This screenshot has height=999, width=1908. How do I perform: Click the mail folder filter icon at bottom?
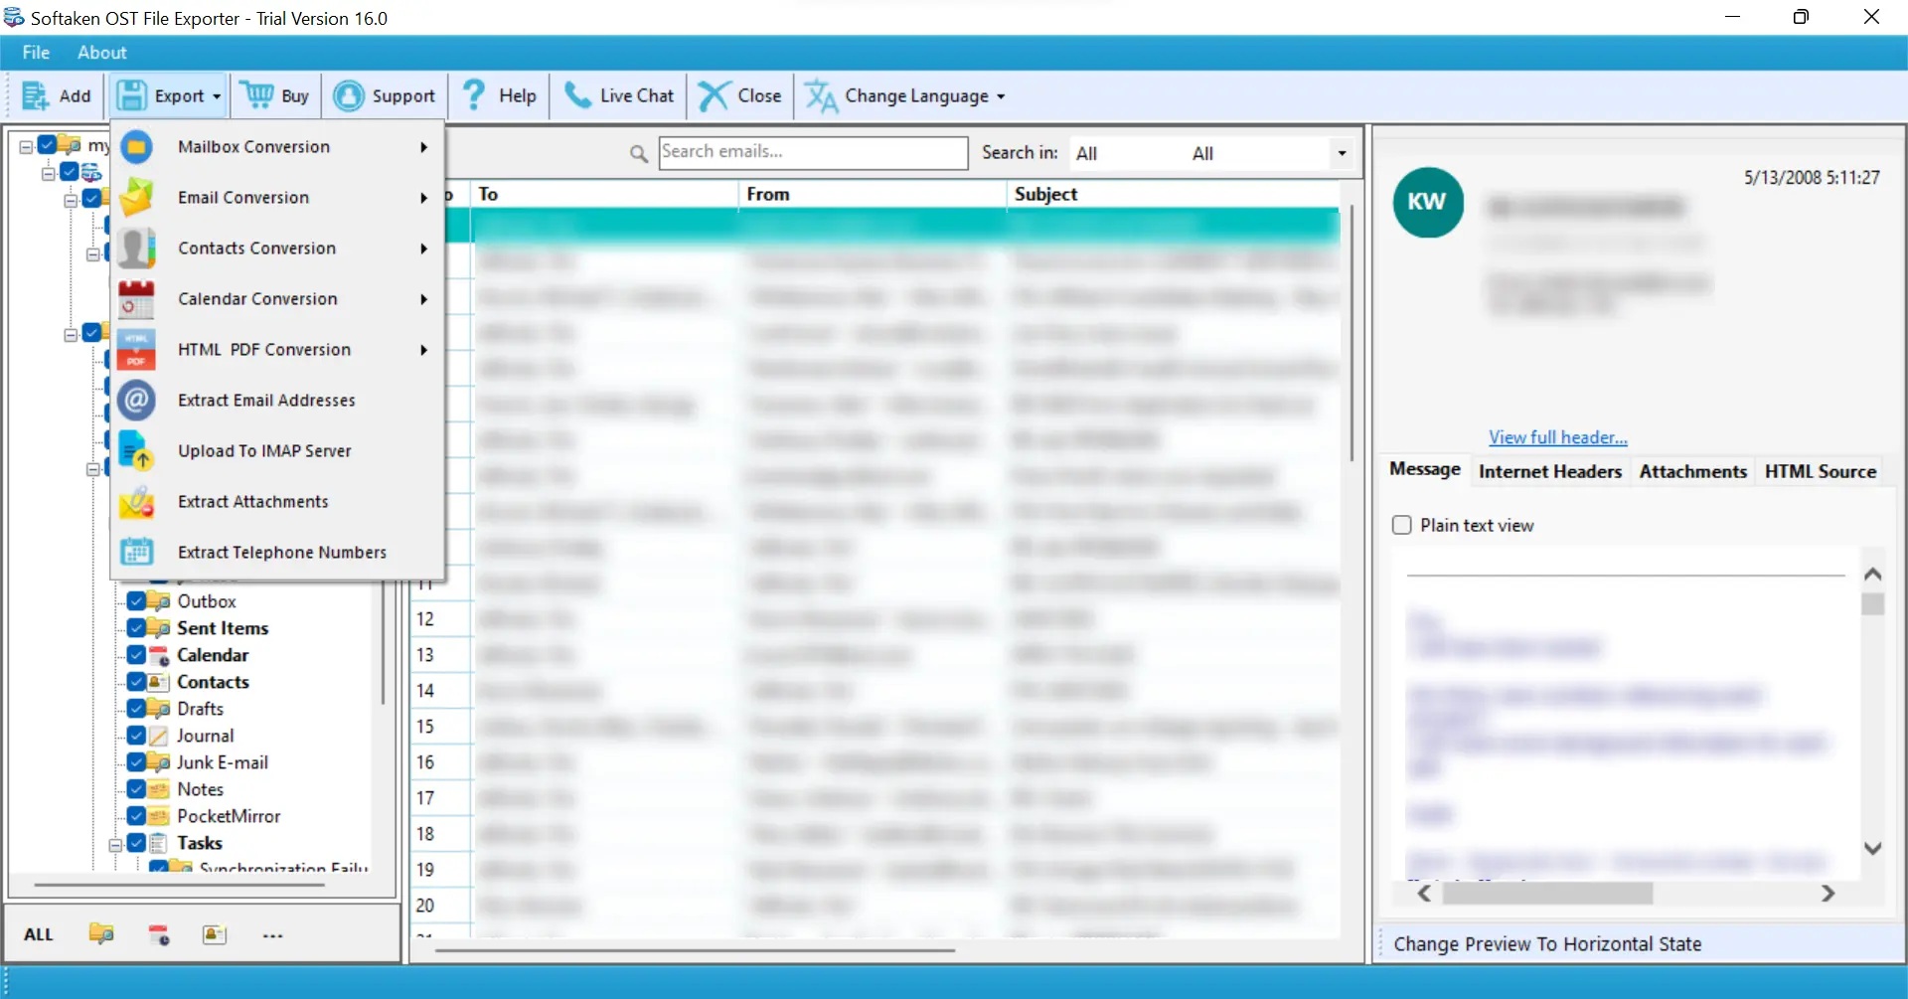click(x=101, y=934)
